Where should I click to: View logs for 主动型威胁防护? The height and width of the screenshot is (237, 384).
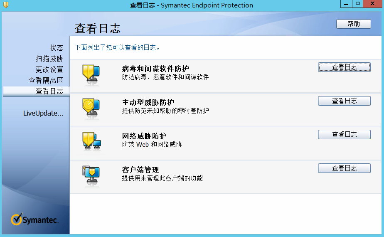pyautogui.click(x=345, y=101)
